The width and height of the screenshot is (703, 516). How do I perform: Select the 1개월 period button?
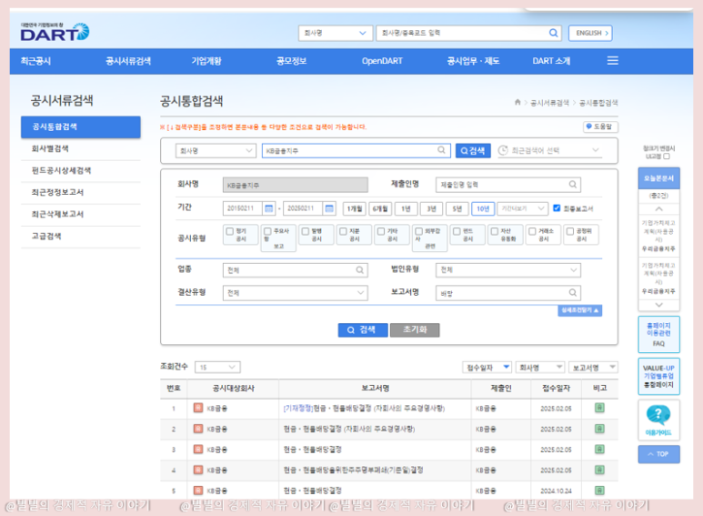point(354,208)
